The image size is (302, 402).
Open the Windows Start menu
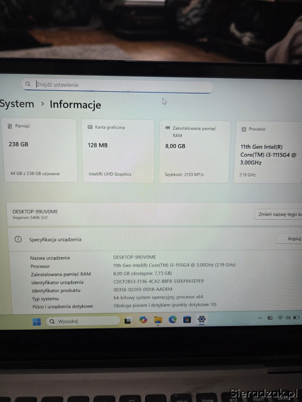37,322
